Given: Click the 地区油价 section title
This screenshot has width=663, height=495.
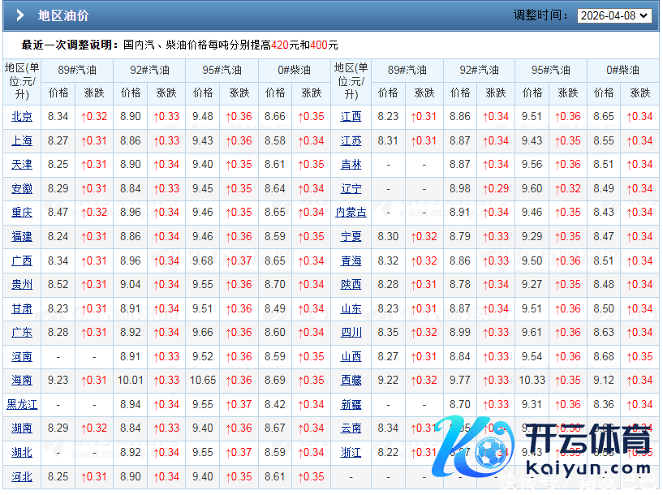Looking at the screenshot, I should (x=63, y=15).
